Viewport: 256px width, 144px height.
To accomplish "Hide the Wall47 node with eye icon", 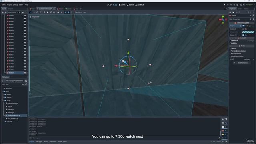I will (25, 43).
